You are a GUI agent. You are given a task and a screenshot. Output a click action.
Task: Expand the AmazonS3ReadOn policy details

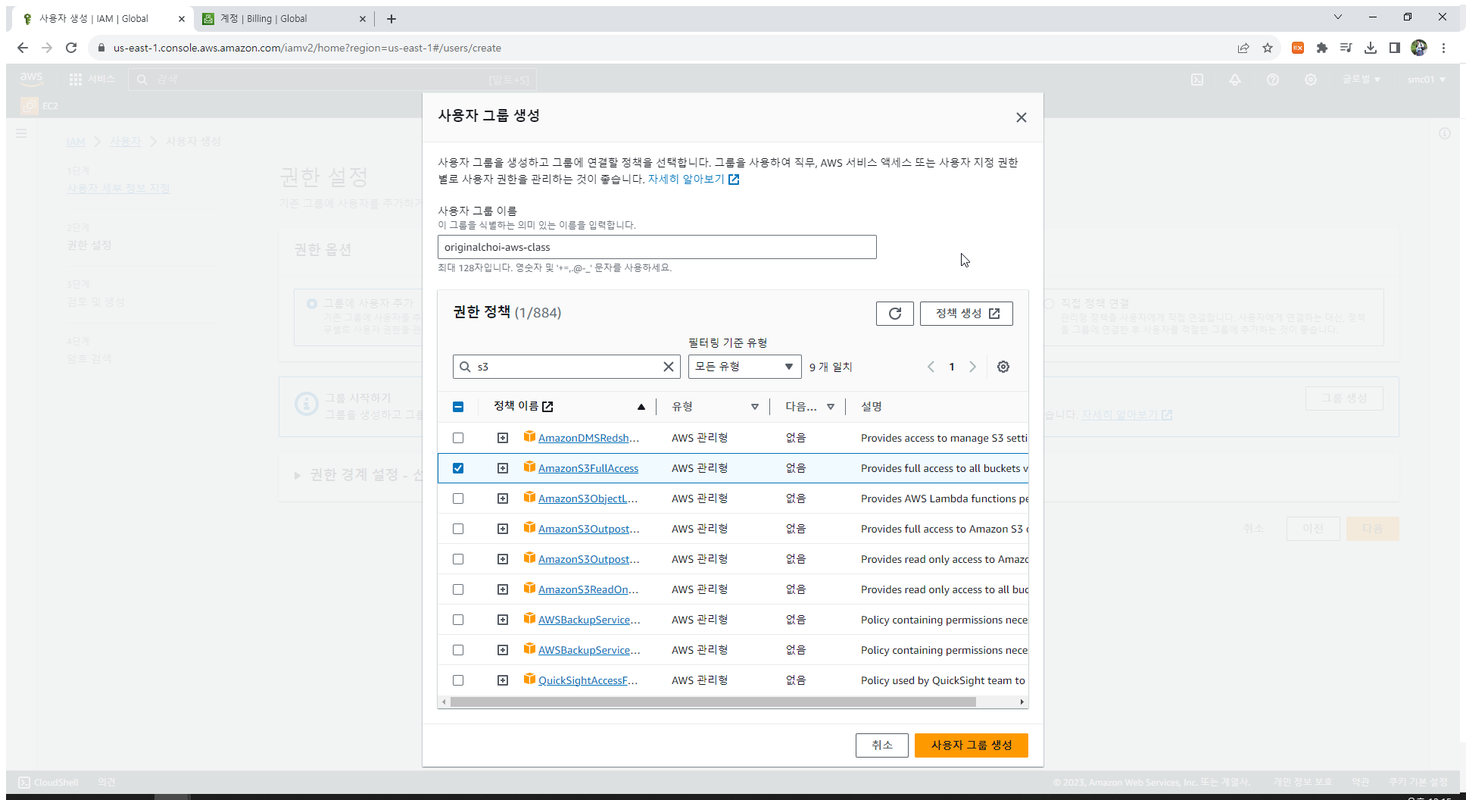point(503,589)
